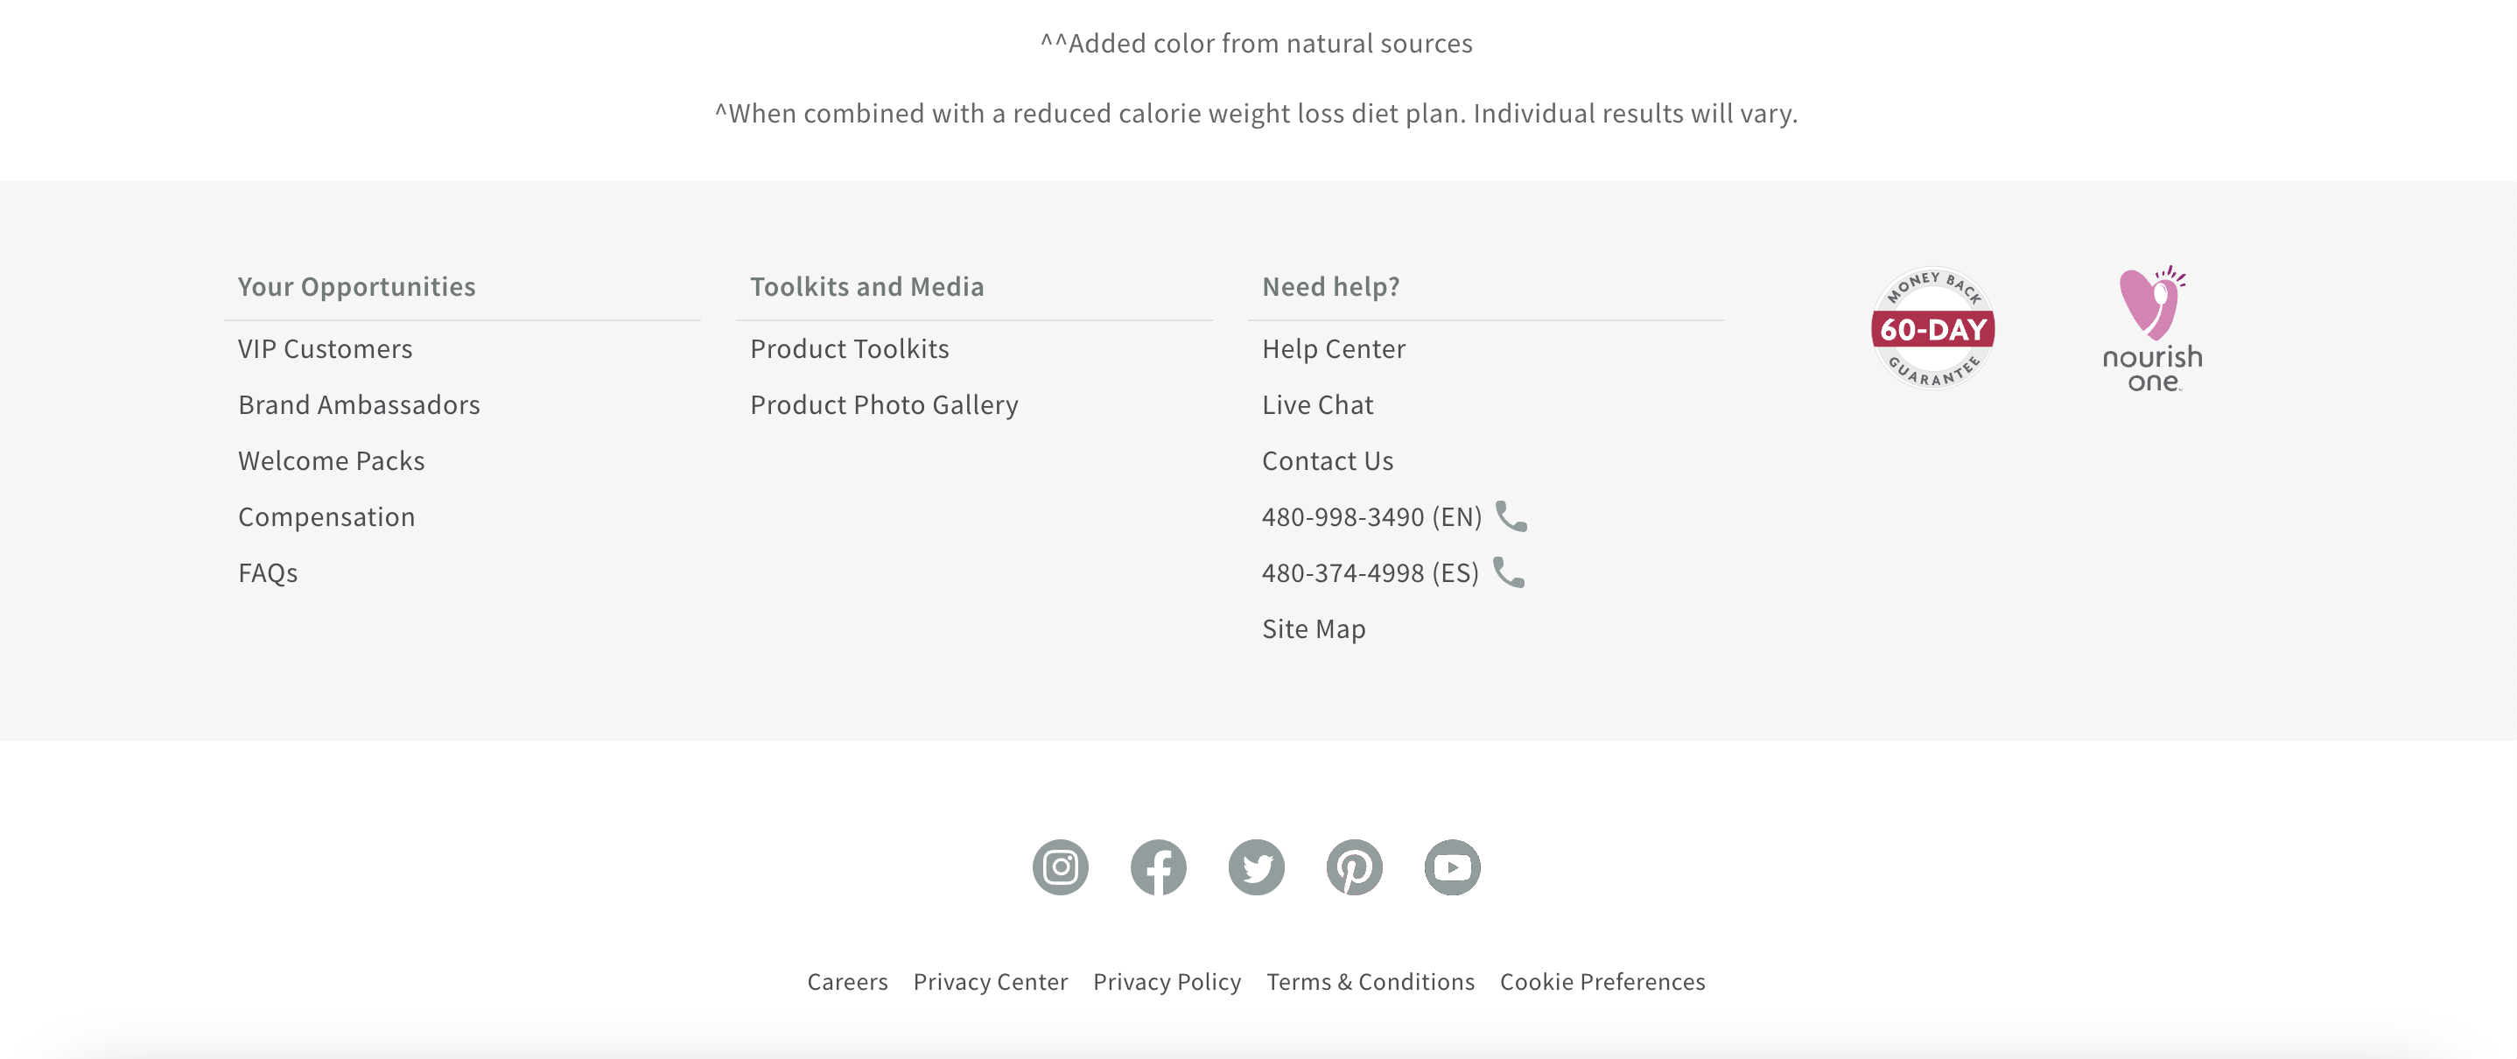Open Cookie Preferences in the footer
2517x1059 pixels.
[x=1602, y=981]
